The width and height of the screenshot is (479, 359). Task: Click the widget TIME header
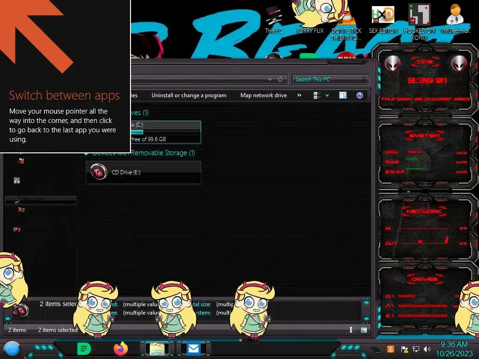coord(425,62)
